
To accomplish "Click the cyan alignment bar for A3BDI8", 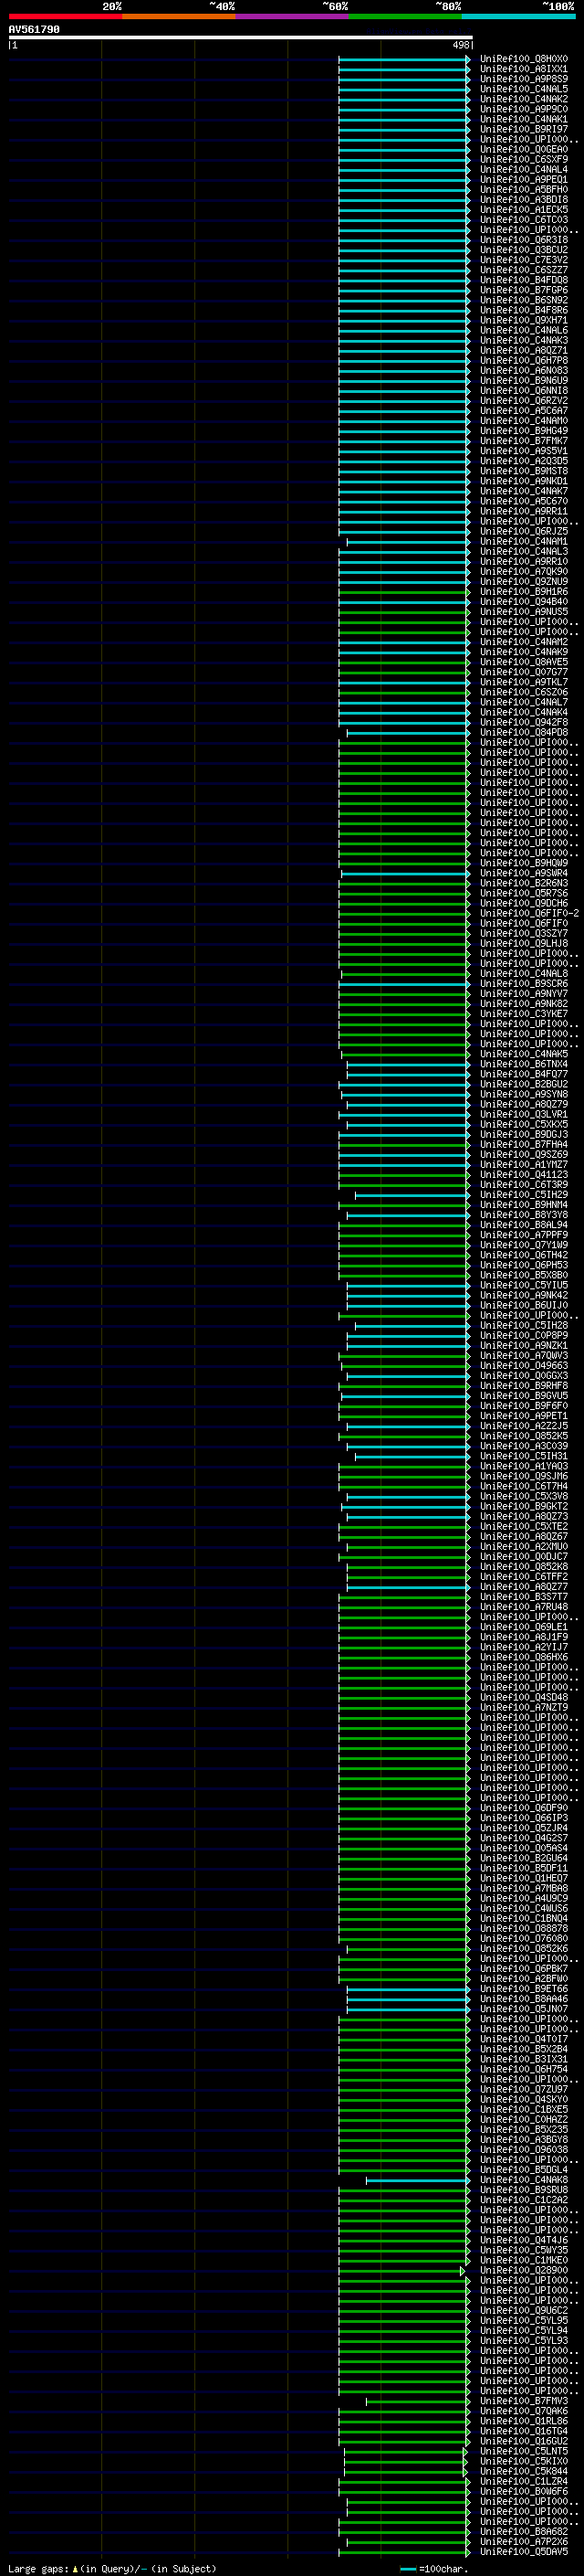I will (x=403, y=199).
